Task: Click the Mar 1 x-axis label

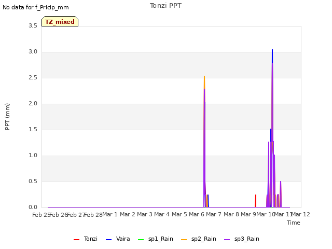Action: coord(110,214)
